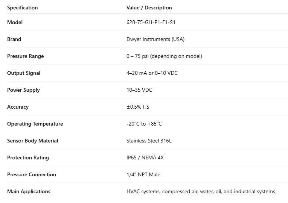Click the 4–20 mA or 0–10 VDC value
The width and height of the screenshot is (288, 203).
(x=152, y=73)
